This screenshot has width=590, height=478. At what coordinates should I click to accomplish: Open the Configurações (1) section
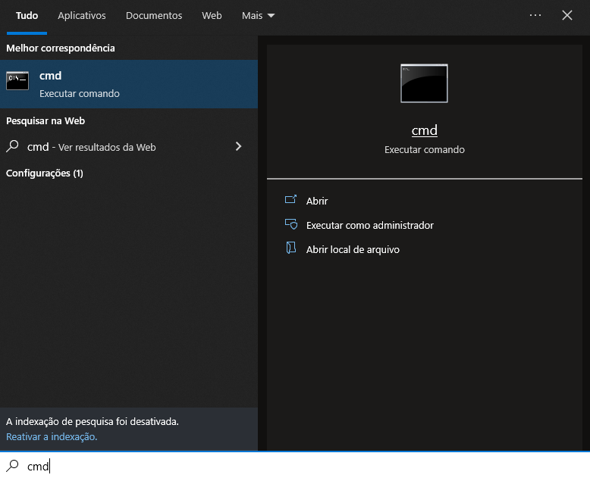tap(45, 173)
